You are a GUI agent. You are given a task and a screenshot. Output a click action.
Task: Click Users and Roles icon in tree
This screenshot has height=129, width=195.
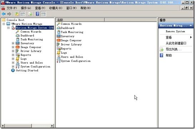17,63
